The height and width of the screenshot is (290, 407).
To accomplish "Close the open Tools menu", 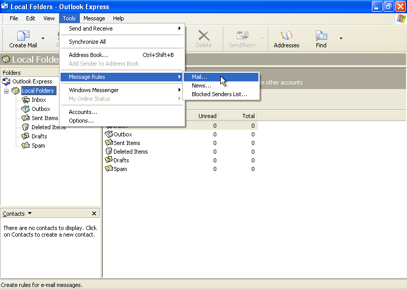I will pos(69,18).
